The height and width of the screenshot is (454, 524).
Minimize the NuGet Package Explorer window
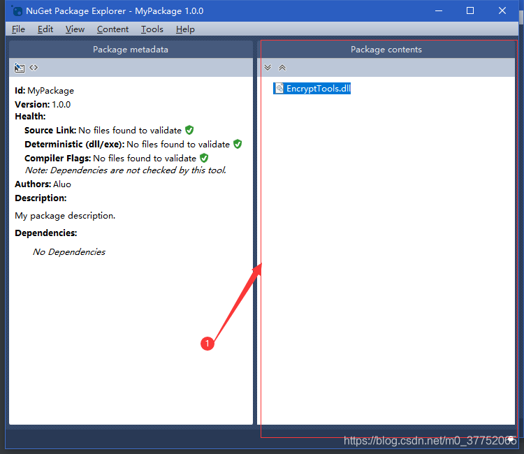(439, 11)
